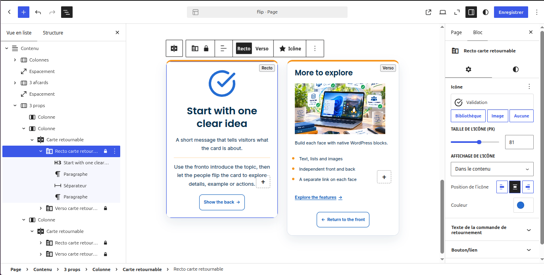Set icon to Aucune
This screenshot has width=544, height=275.
[x=521, y=116]
